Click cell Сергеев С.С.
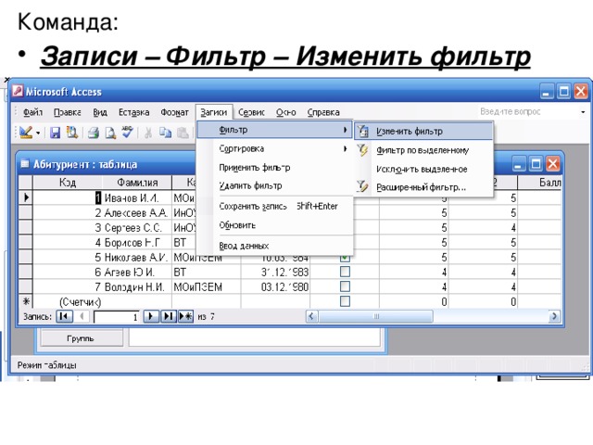Image resolution: width=593 pixels, height=445 pixels. tap(136, 228)
